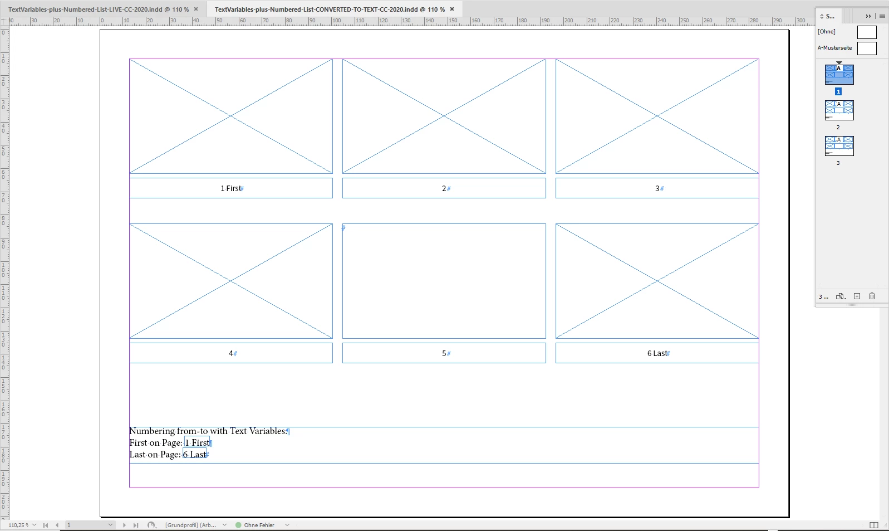Click the Create New Page icon
Screen dimensions: 889x531
click(x=857, y=296)
